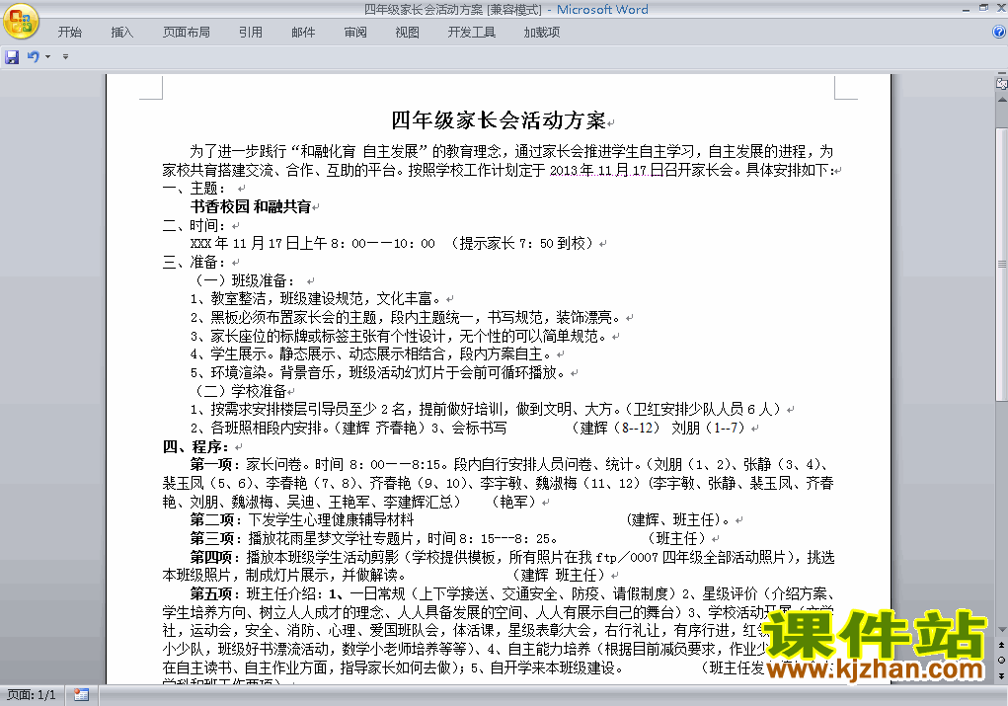Click the bold text 书香校园 和融共育
Screen dimensions: 1008x706
(251, 207)
